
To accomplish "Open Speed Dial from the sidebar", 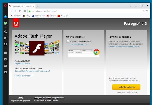I will pyautogui.click(x=5, y=53).
